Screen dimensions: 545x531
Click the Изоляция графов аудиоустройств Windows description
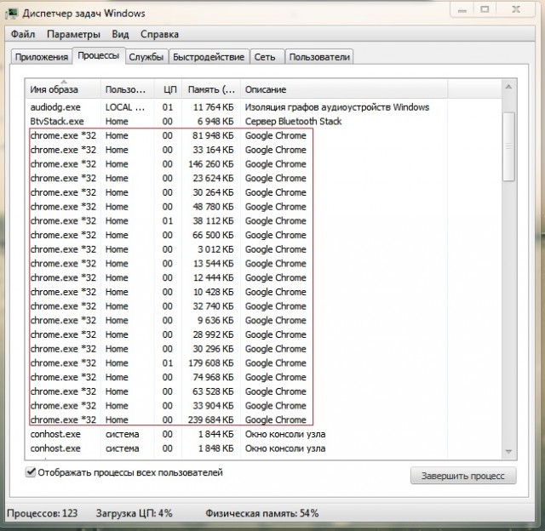pos(337,107)
